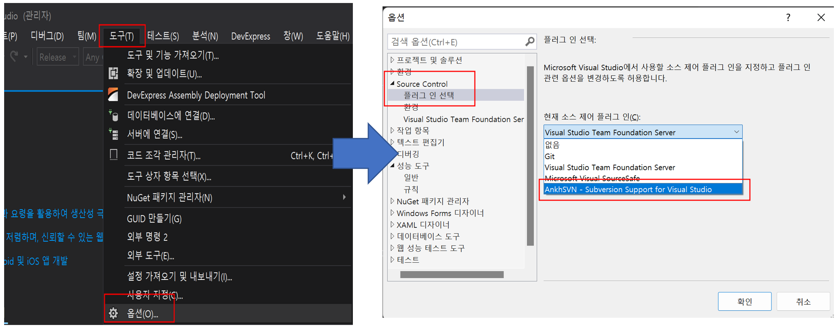Expand XAML 디자이너 tree node
The image size is (838, 329).
[392, 224]
